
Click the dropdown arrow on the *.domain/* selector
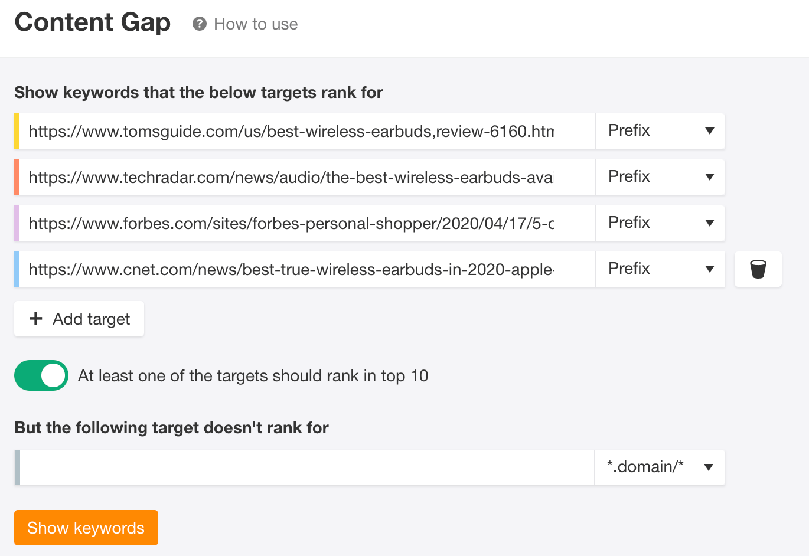click(x=709, y=467)
